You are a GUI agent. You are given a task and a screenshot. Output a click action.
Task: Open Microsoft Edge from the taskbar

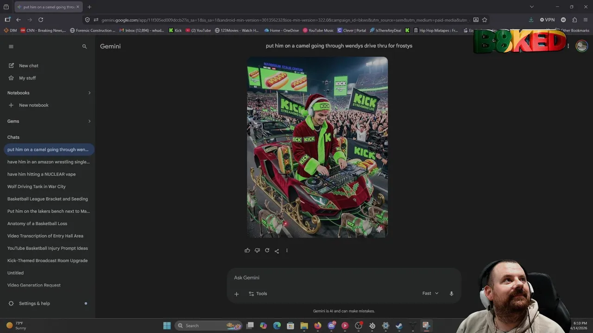coord(277,326)
